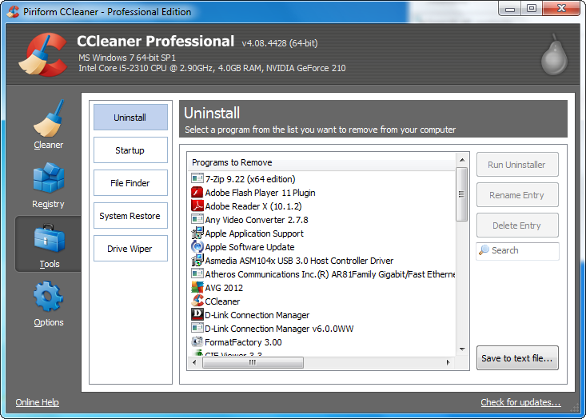Select Any Video Converter 2.7.8 entry

tap(257, 220)
